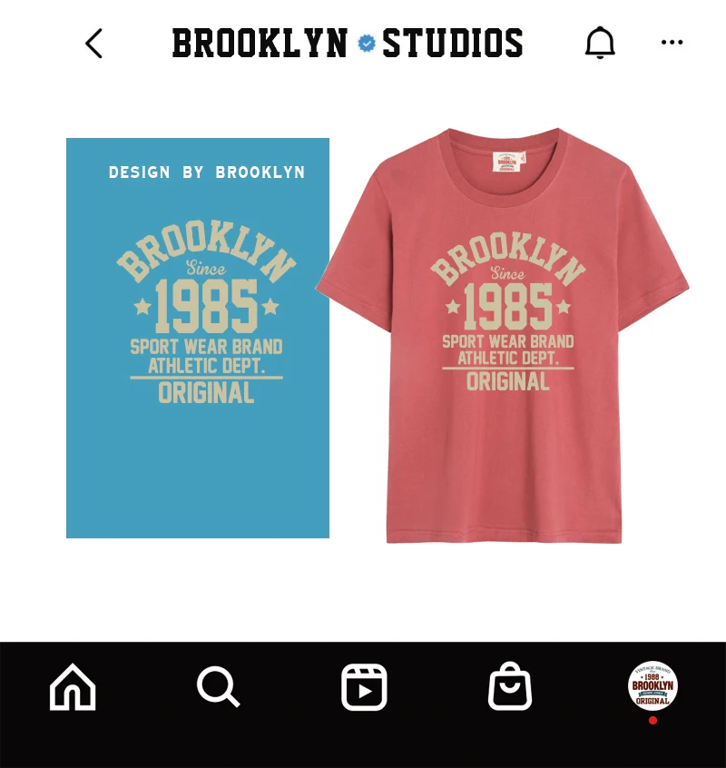Screen dimensions: 726x768
Task: Tap the Home icon in bottom bar
Action: point(73,686)
